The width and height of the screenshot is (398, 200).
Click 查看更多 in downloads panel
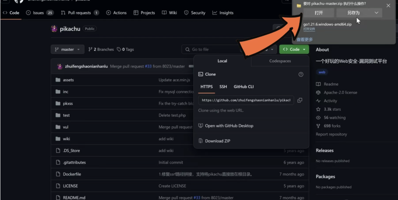pyautogui.click(x=305, y=39)
